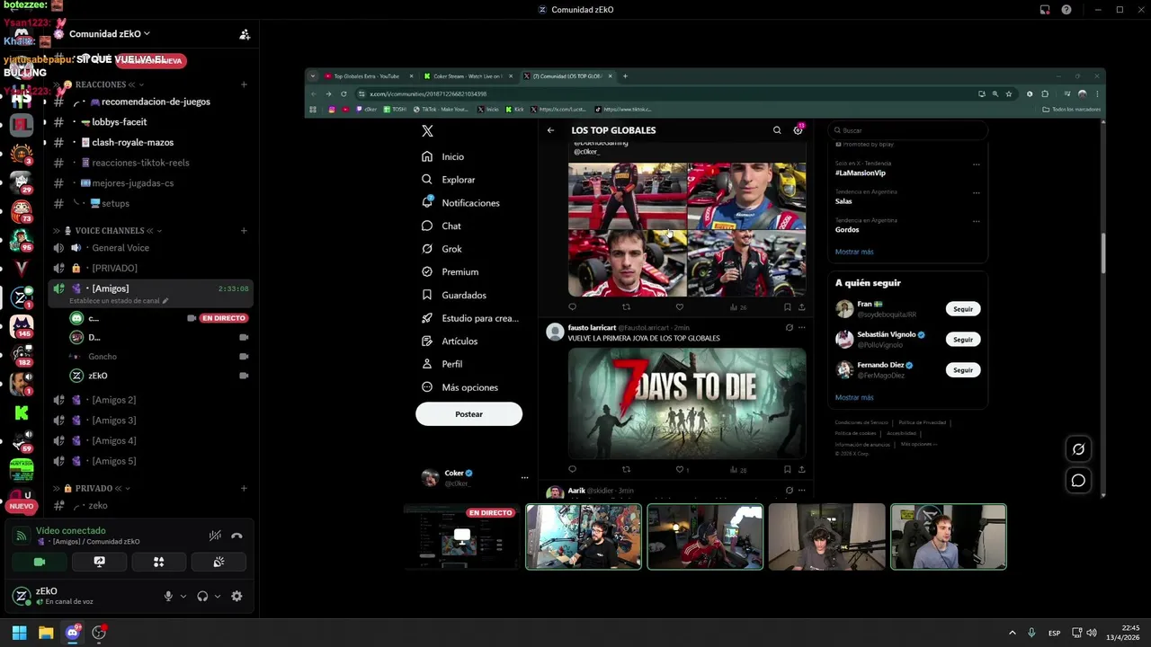Viewport: 1151px width, 647px height.
Task: Open the recomendacion-de-juegos channel
Action: coord(149,102)
